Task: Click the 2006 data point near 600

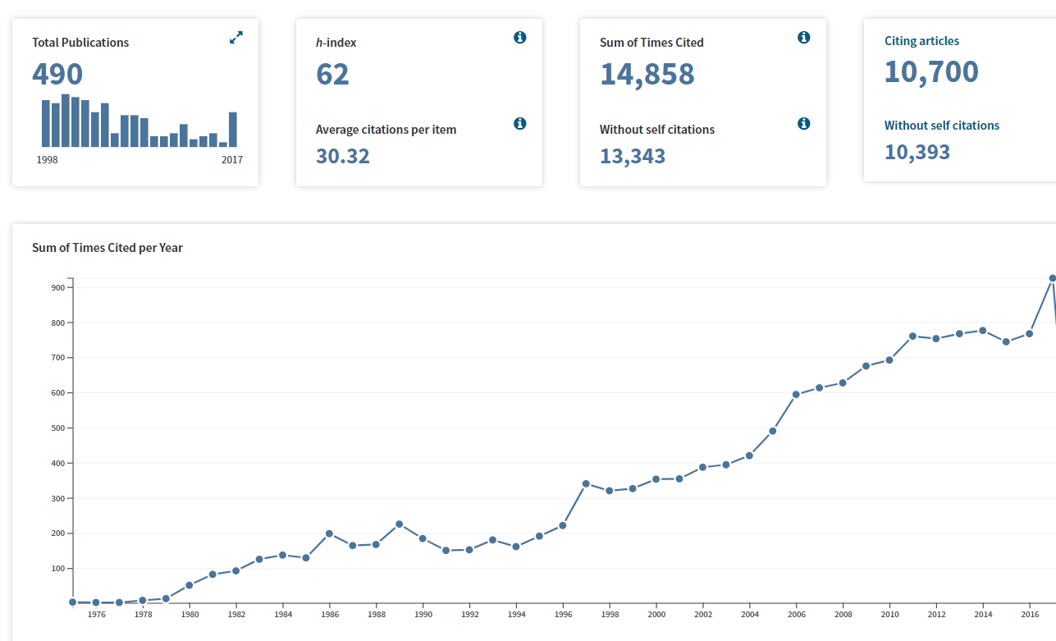Action: coord(796,395)
